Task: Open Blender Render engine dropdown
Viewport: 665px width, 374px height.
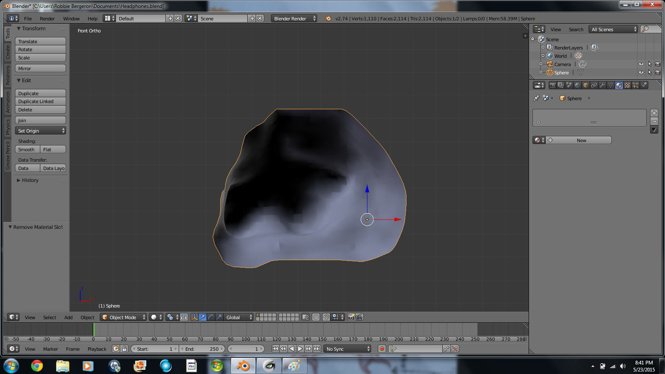Action: point(294,18)
